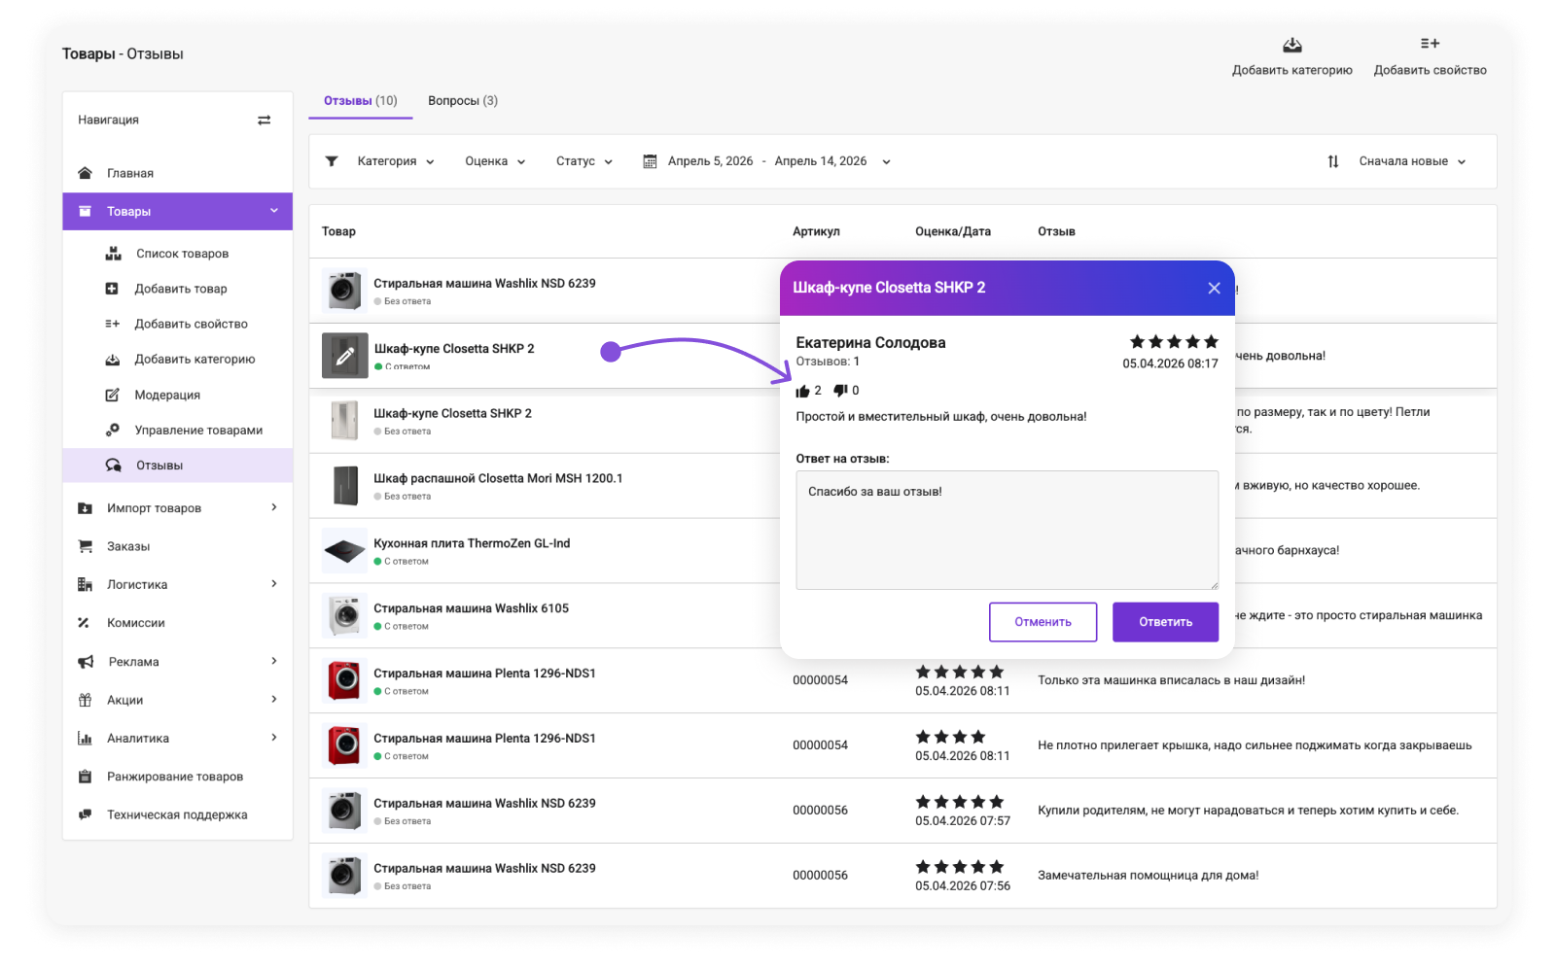Switch to the Вопросы tab

(462, 101)
